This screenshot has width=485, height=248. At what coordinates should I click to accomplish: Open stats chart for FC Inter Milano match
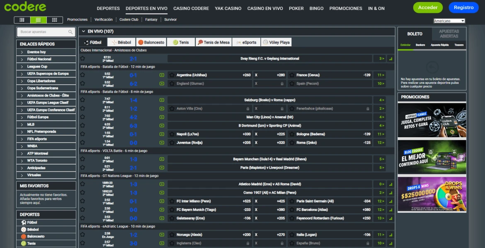(x=390, y=201)
